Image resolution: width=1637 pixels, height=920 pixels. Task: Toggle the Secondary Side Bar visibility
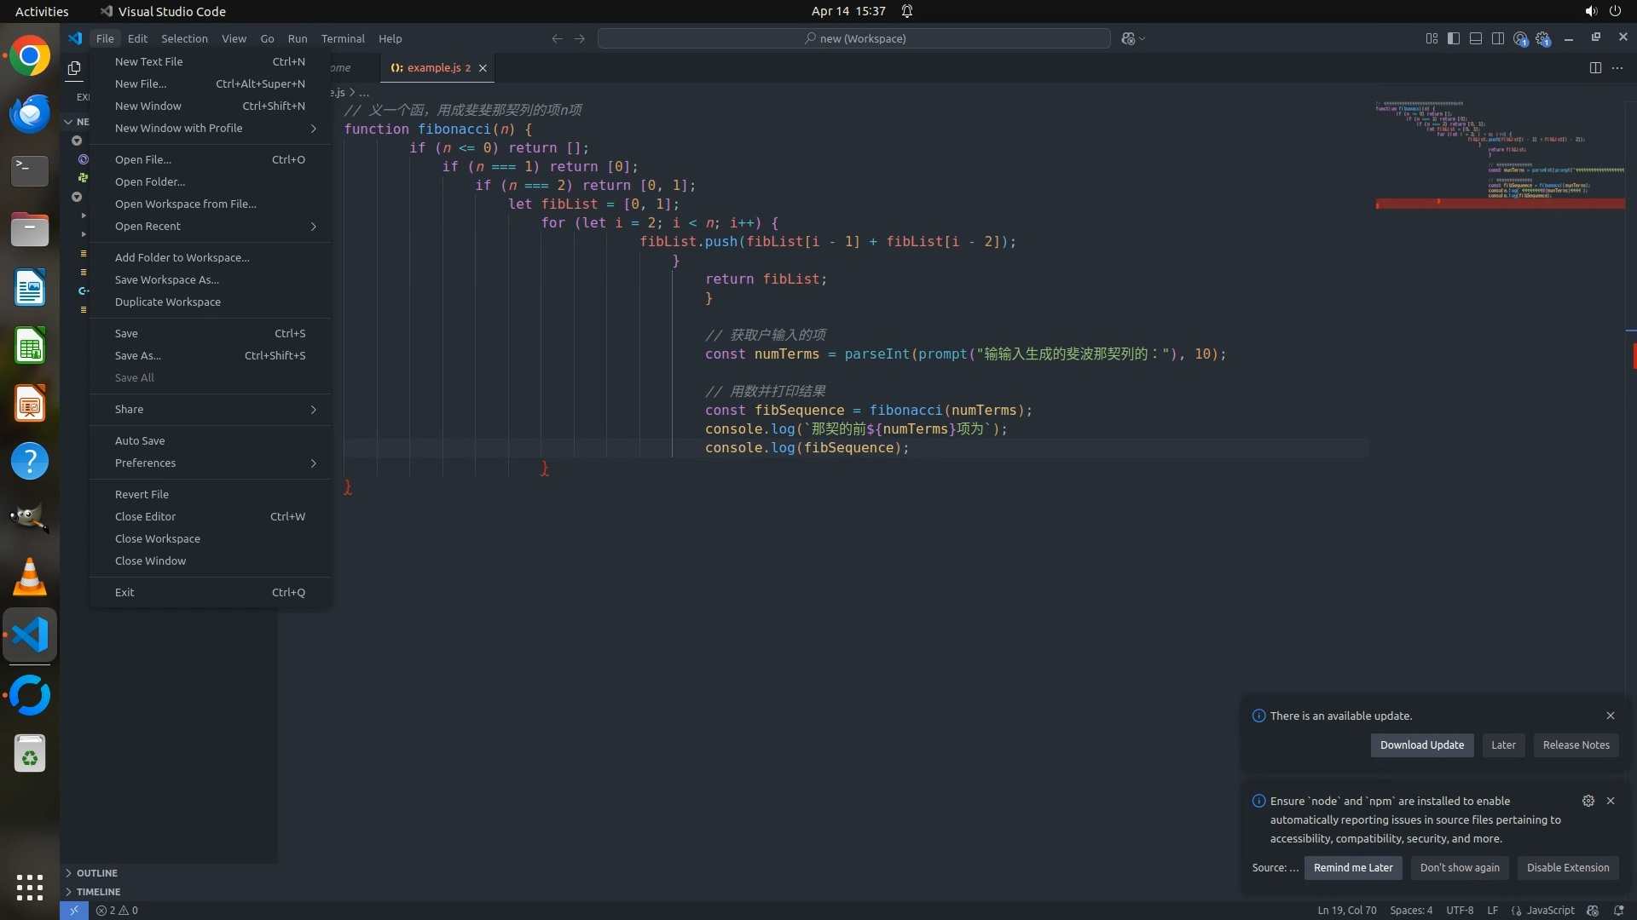click(1498, 38)
